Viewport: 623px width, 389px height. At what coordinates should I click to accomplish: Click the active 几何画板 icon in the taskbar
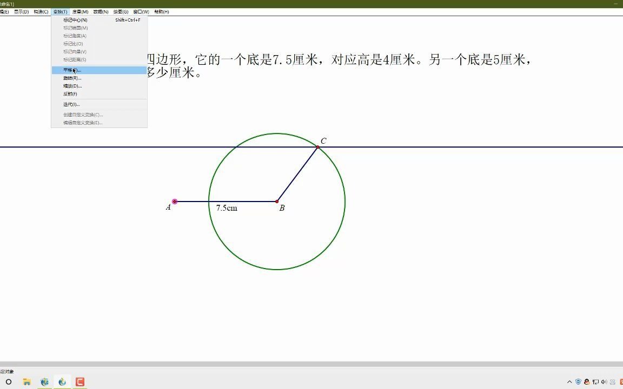(x=62, y=382)
